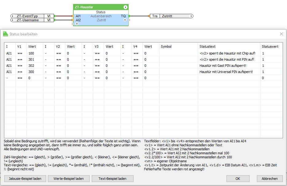Click info icon beside ZT-EventTyp input
Image resolution: width=287 pixels, height=186 pixels.
[x=13, y=16]
